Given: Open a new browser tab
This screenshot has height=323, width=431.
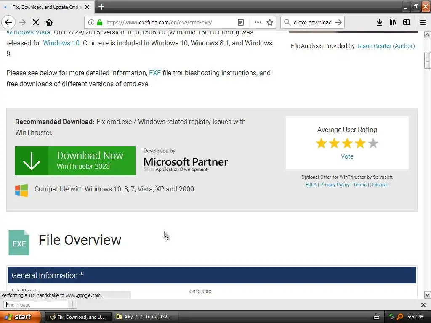Looking at the screenshot, I should pos(101,7).
